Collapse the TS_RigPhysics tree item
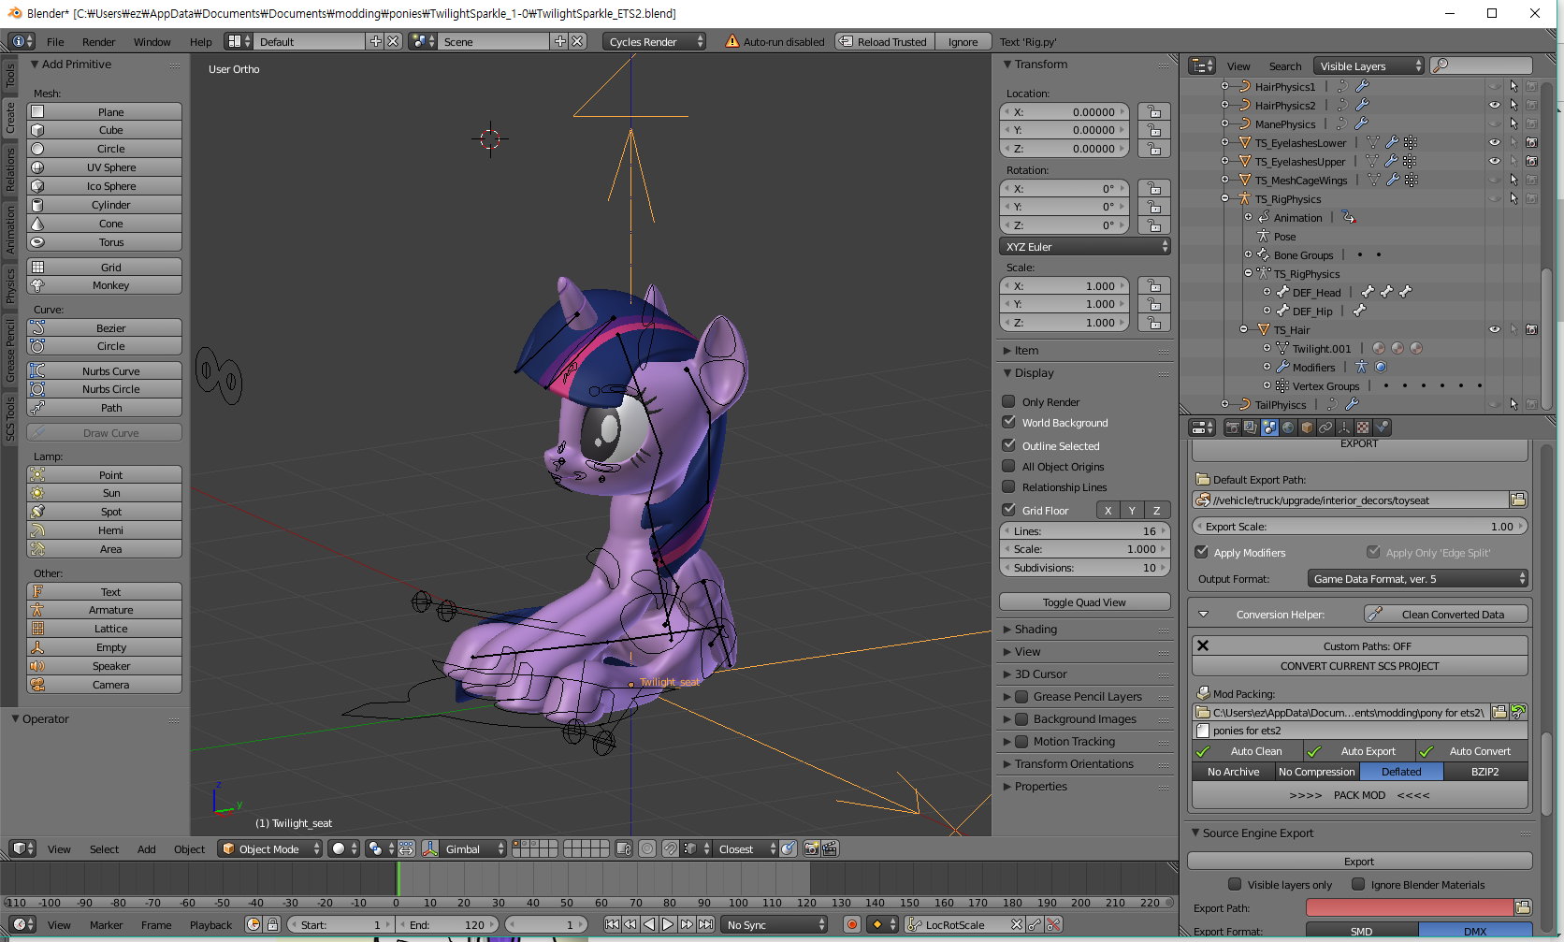The width and height of the screenshot is (1564, 942). (x=1224, y=198)
